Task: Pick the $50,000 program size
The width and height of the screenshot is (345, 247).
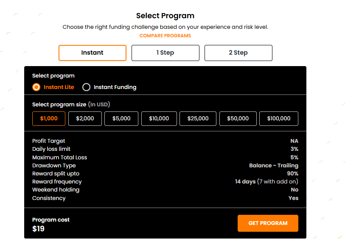Action: pyautogui.click(x=238, y=119)
